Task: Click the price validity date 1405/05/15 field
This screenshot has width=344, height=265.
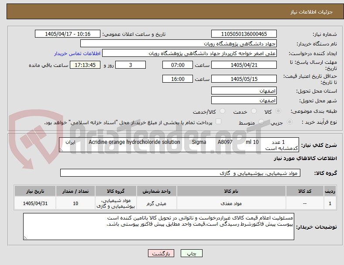Action: pyautogui.click(x=244, y=79)
